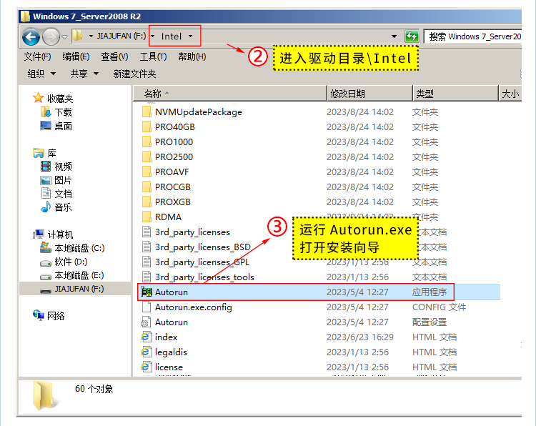Expand the address bar history dropdown

[x=394, y=36]
